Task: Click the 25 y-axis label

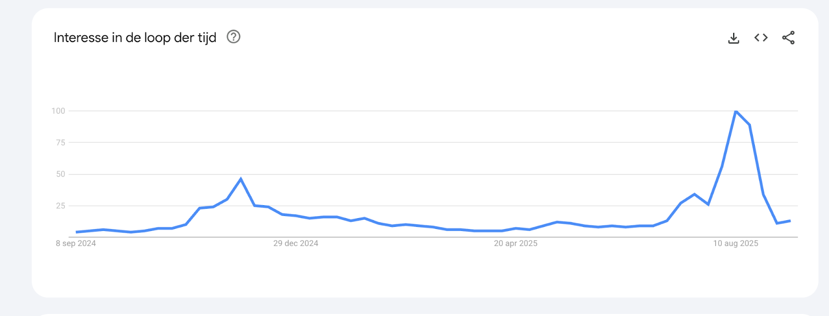Action: point(61,206)
